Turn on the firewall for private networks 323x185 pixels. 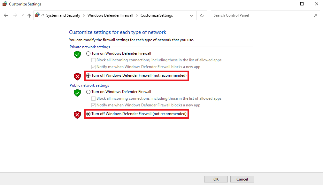click(119, 53)
